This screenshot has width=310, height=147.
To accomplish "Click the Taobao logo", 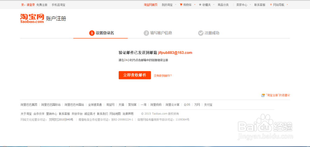I will pos(32,18).
